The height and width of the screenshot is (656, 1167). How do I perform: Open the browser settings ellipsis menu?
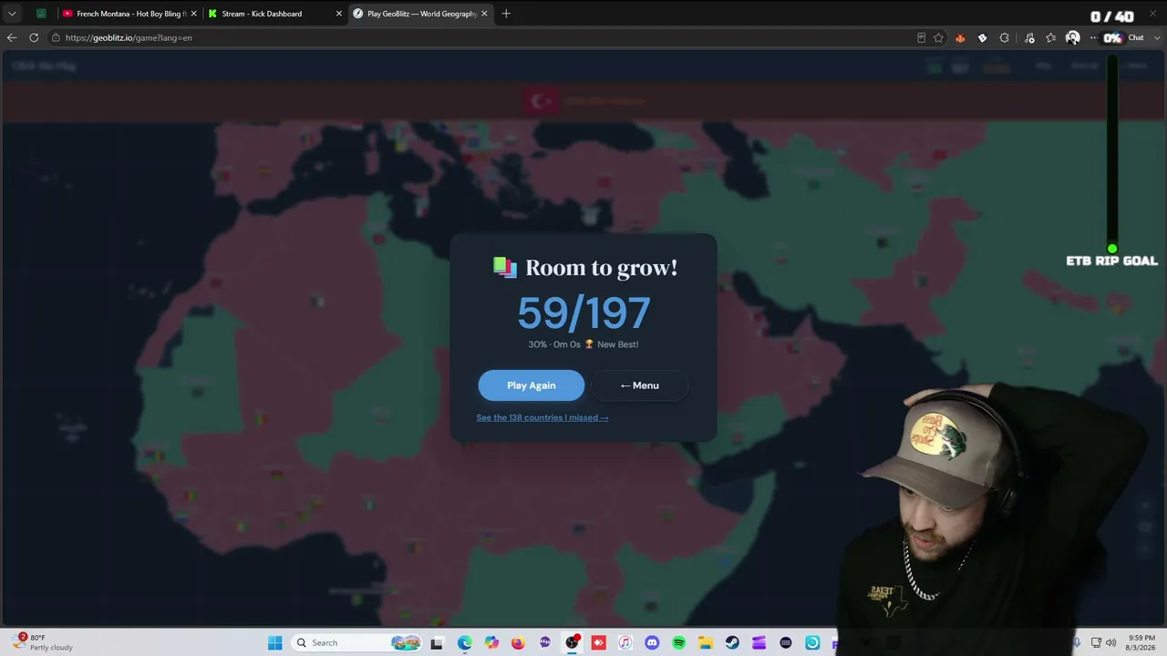pos(1093,37)
